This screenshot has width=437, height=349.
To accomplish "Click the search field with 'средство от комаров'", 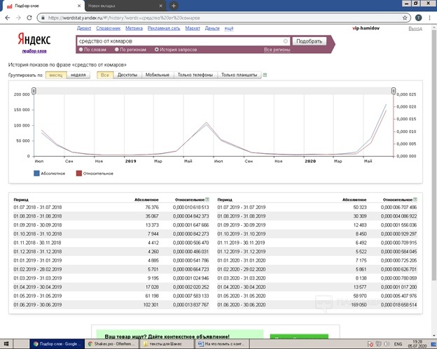I will point(182,41).
